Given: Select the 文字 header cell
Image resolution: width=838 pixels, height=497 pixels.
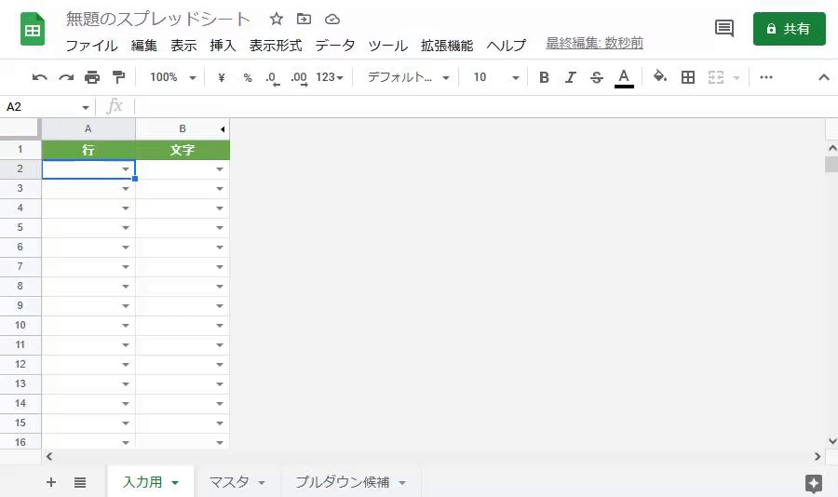Looking at the screenshot, I should [x=182, y=150].
